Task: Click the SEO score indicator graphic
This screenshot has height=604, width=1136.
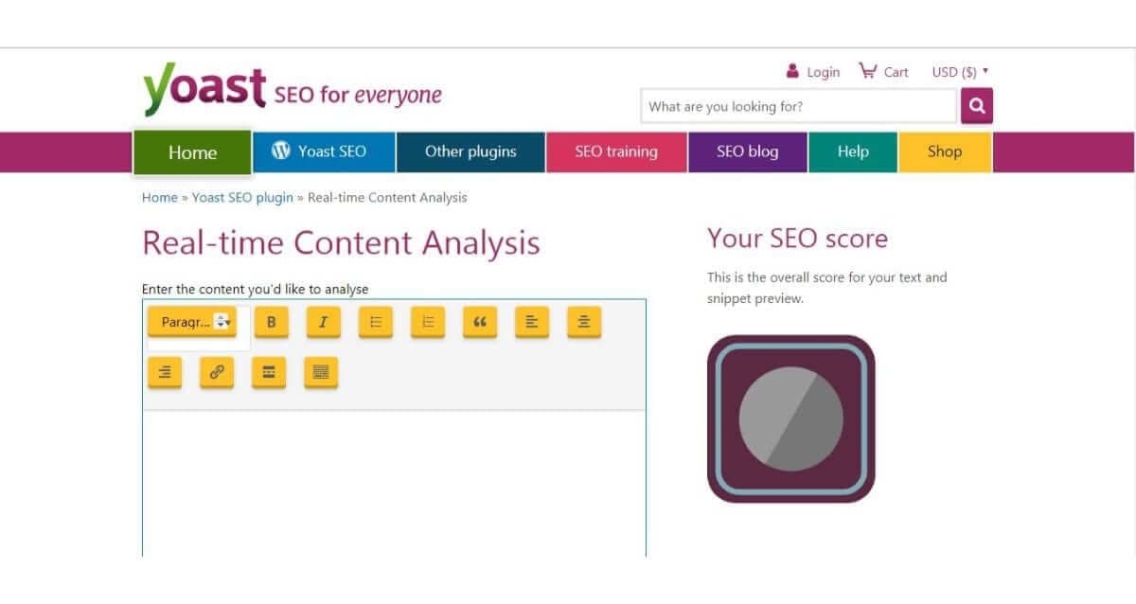Action: coord(790,417)
